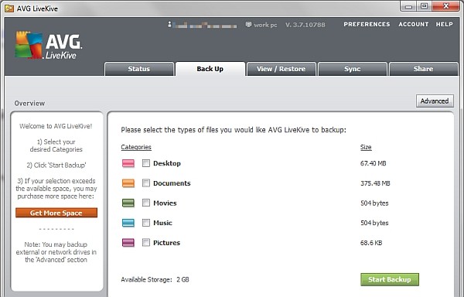
Task: Click the version number V. 3.7.10788
Action: pos(305,25)
